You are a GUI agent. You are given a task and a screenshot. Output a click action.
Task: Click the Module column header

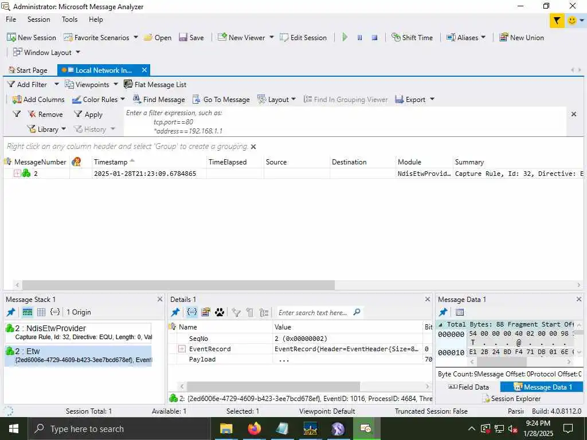pos(424,162)
